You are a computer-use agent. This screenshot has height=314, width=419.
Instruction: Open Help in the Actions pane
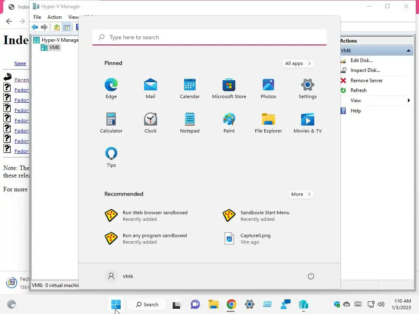click(356, 111)
